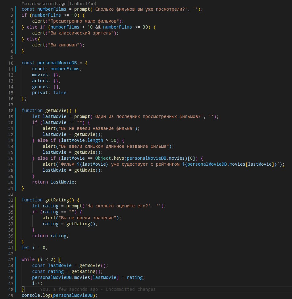Click the 'count' property name
Image resolution: width=292 pixels, height=299 pixels.
click(39, 69)
